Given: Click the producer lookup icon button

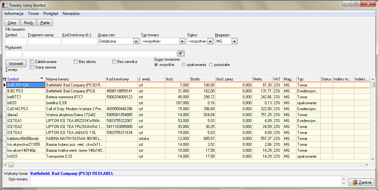Looking at the screenshot, I should click(x=181, y=53).
